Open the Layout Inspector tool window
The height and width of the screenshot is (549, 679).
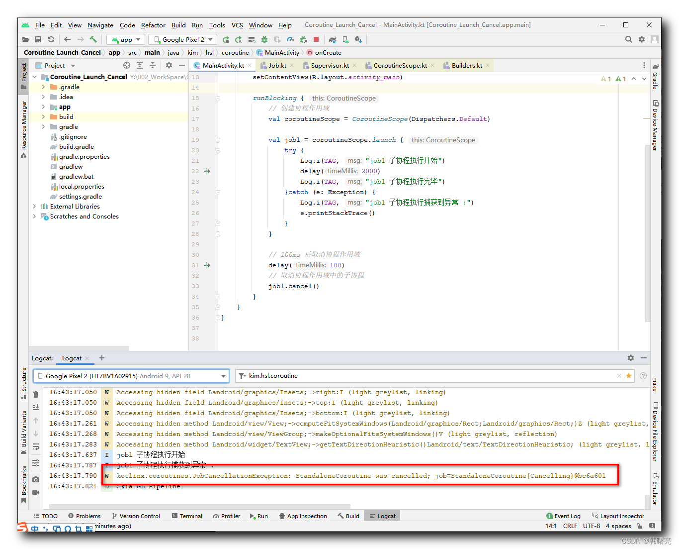tap(618, 516)
